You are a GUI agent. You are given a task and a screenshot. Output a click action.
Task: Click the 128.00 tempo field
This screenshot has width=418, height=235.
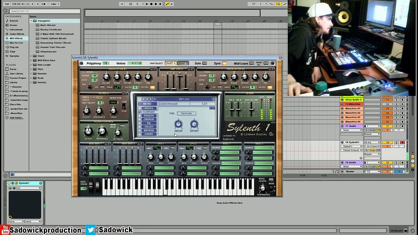[16, 4]
